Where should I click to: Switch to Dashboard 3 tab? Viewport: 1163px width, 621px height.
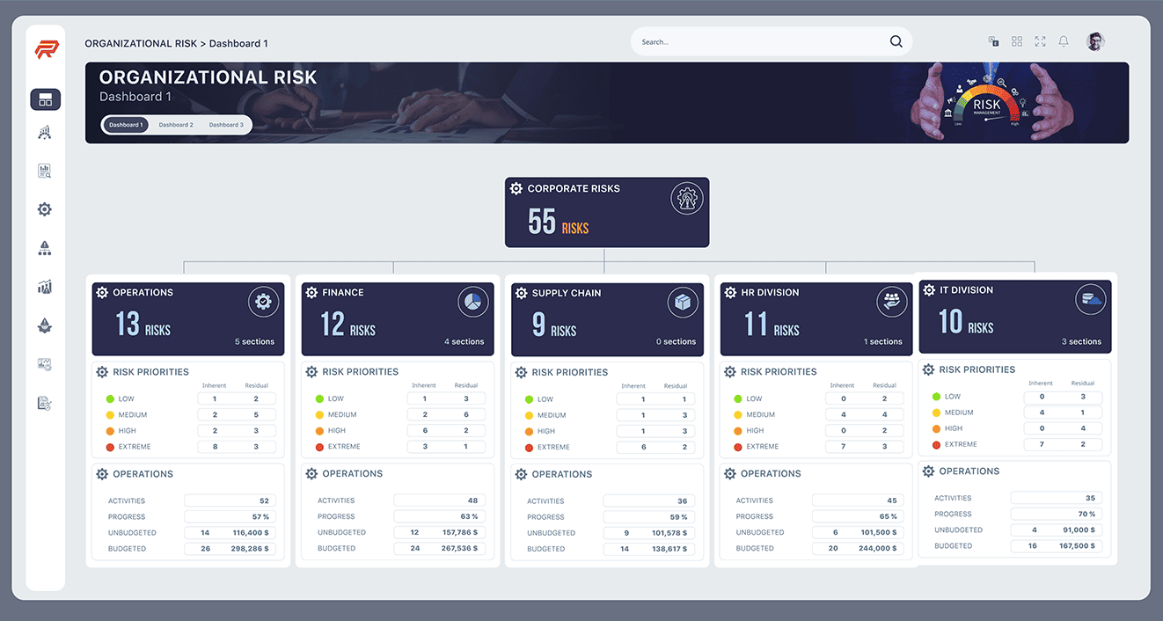click(x=226, y=125)
